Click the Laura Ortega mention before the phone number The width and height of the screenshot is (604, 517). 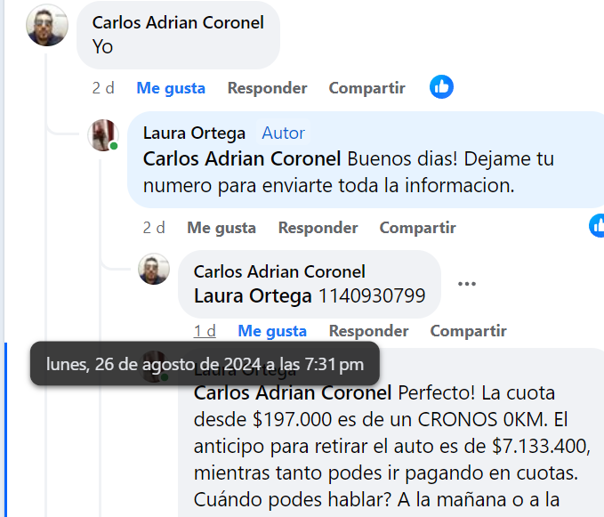pyautogui.click(x=253, y=295)
